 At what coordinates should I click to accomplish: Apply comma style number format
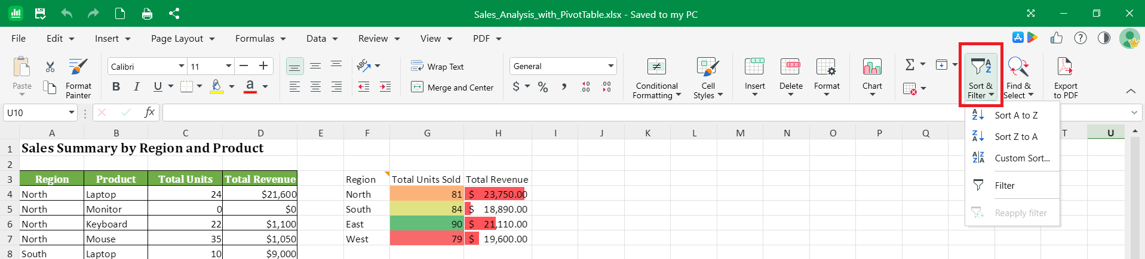click(564, 87)
